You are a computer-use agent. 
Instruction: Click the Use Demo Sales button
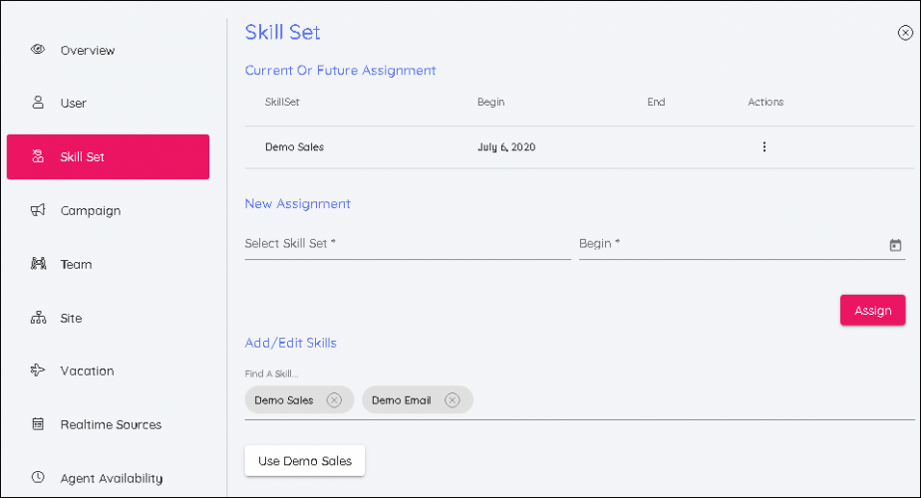pos(305,461)
